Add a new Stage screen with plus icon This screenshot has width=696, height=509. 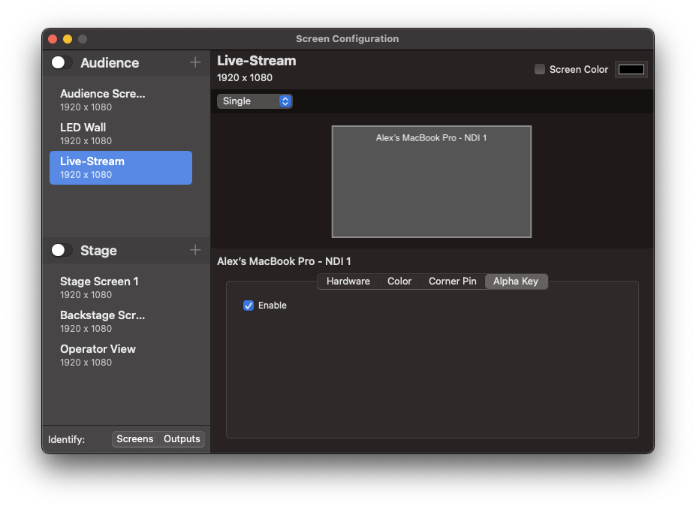pos(195,250)
